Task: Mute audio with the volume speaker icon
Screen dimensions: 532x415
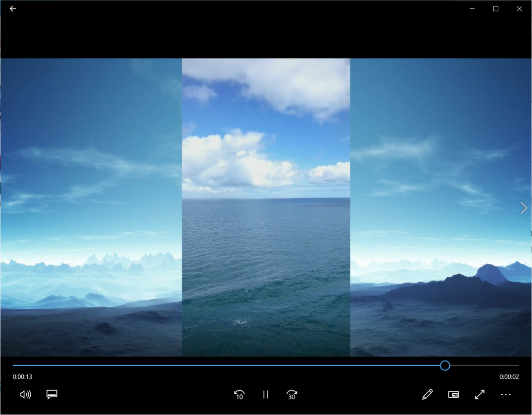Action: [x=25, y=394]
